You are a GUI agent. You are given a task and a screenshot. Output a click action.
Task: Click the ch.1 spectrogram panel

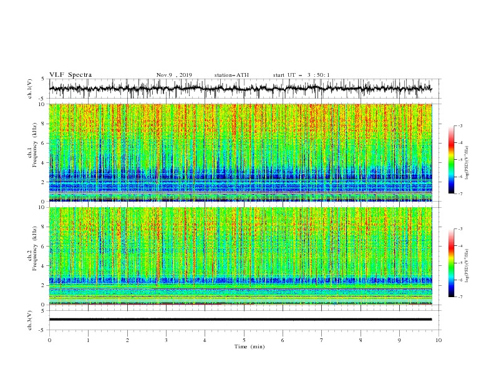point(240,152)
